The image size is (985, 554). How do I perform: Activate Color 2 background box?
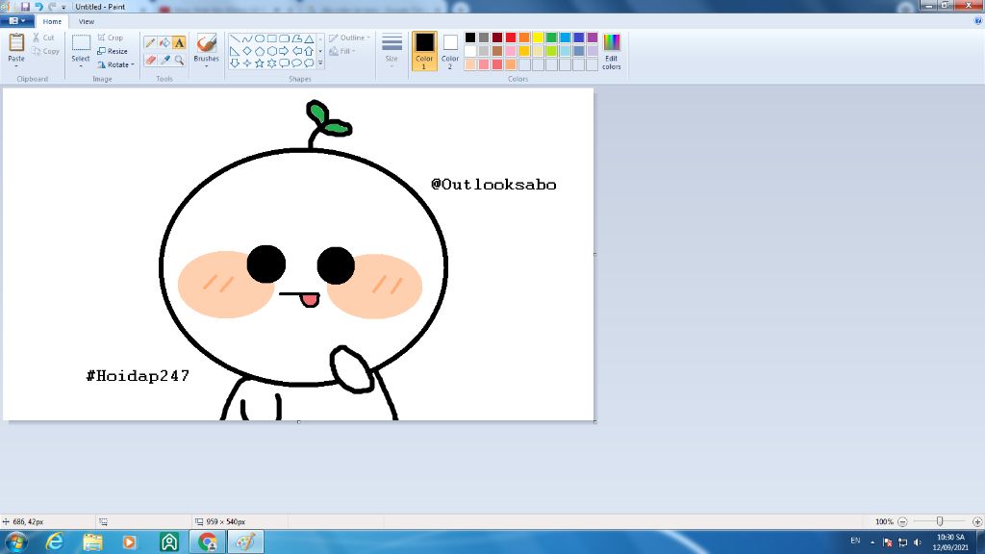[x=450, y=51]
